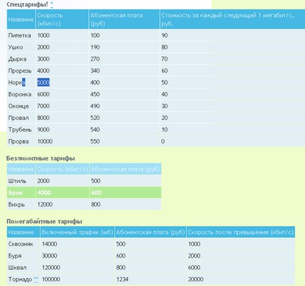Click fee 600 in the Буря row
Viewport: 305px width, 286px height.
pyautogui.click(x=121, y=256)
